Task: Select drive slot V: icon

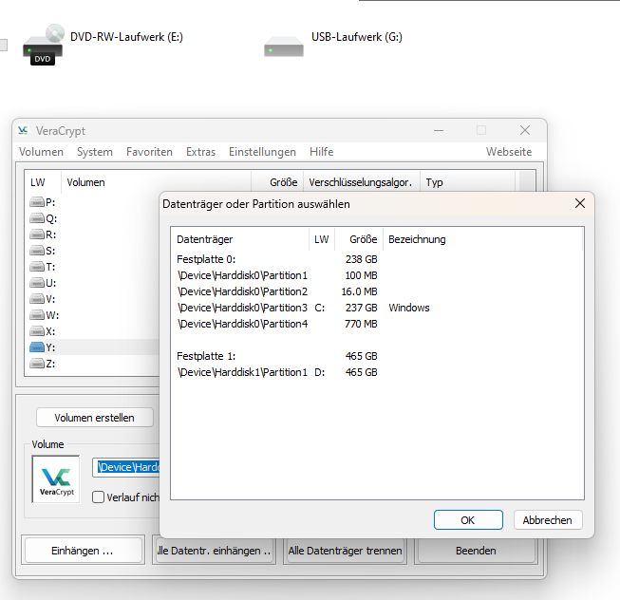Action: tap(37, 299)
